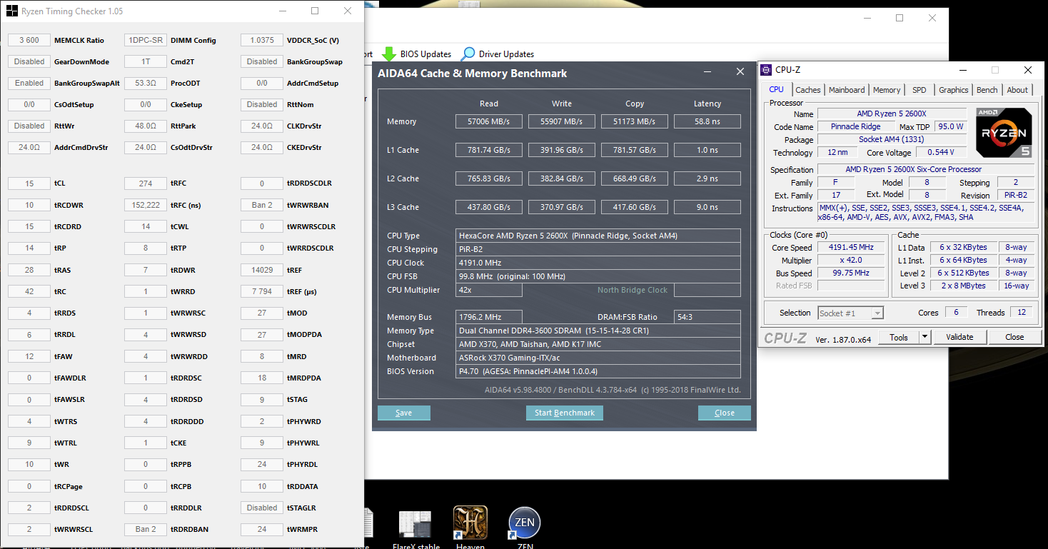Click the Driver Updates label in the toolbar
This screenshot has width=1048, height=549.
506,54
